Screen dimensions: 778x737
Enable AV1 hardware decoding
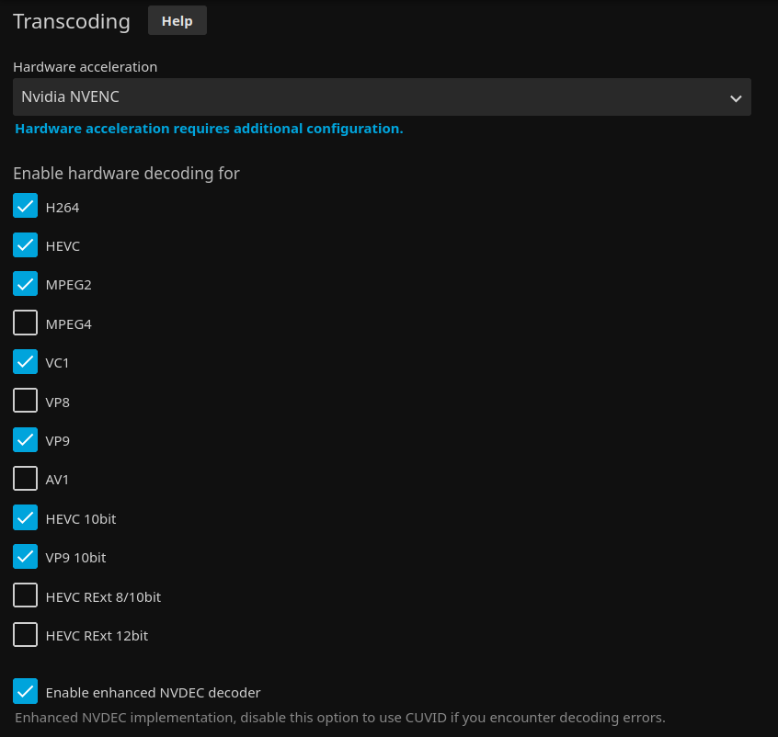click(x=26, y=480)
